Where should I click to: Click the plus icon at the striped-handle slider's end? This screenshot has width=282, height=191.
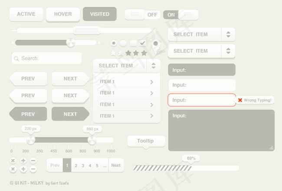coord(154,29)
